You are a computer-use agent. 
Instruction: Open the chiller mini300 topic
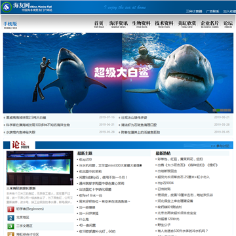pos(110,166)
